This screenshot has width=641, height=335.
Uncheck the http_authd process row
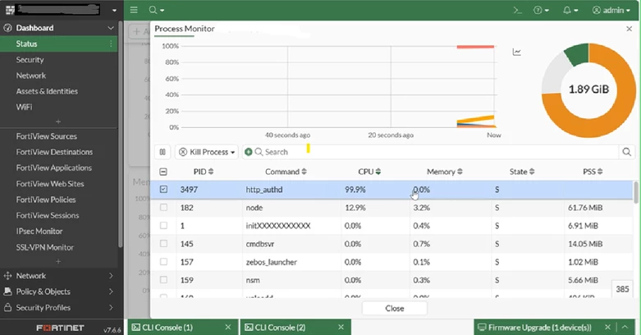(x=163, y=190)
